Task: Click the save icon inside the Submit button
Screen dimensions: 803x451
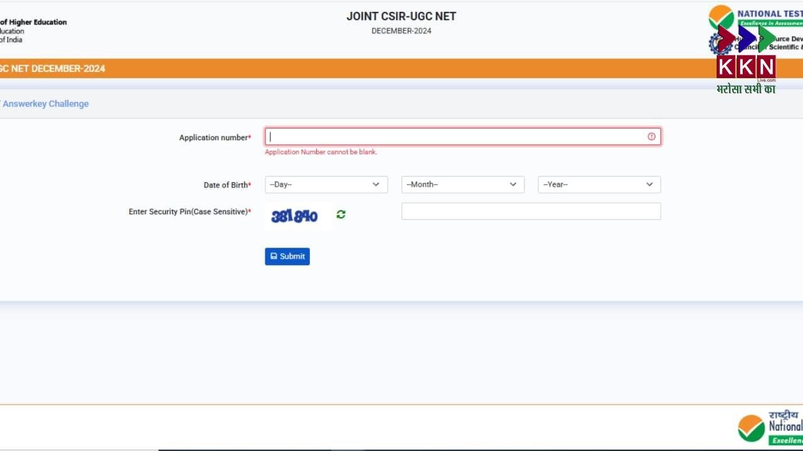Action: pyautogui.click(x=274, y=256)
